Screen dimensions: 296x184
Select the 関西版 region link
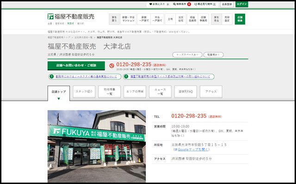71,24
